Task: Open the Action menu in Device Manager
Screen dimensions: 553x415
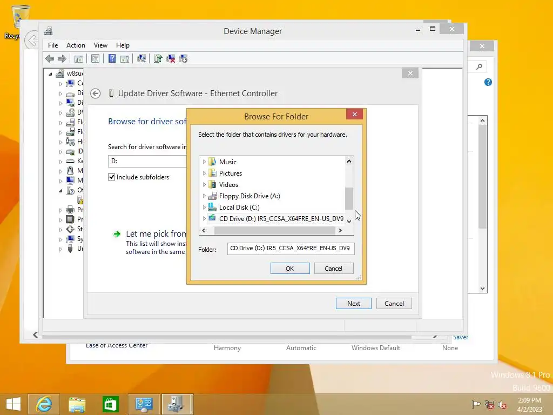Action: pos(76,45)
